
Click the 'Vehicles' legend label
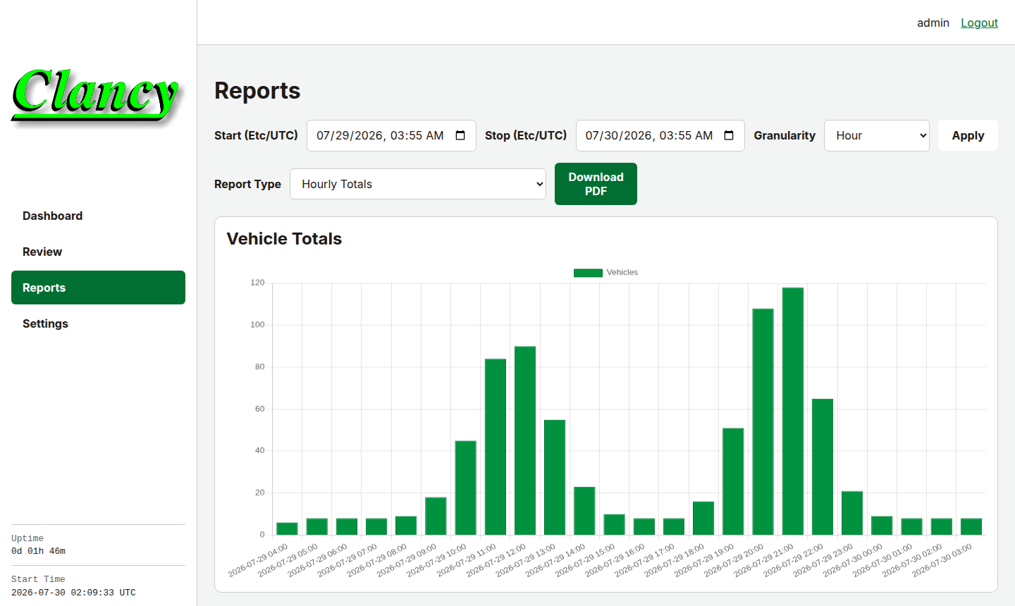tap(622, 273)
